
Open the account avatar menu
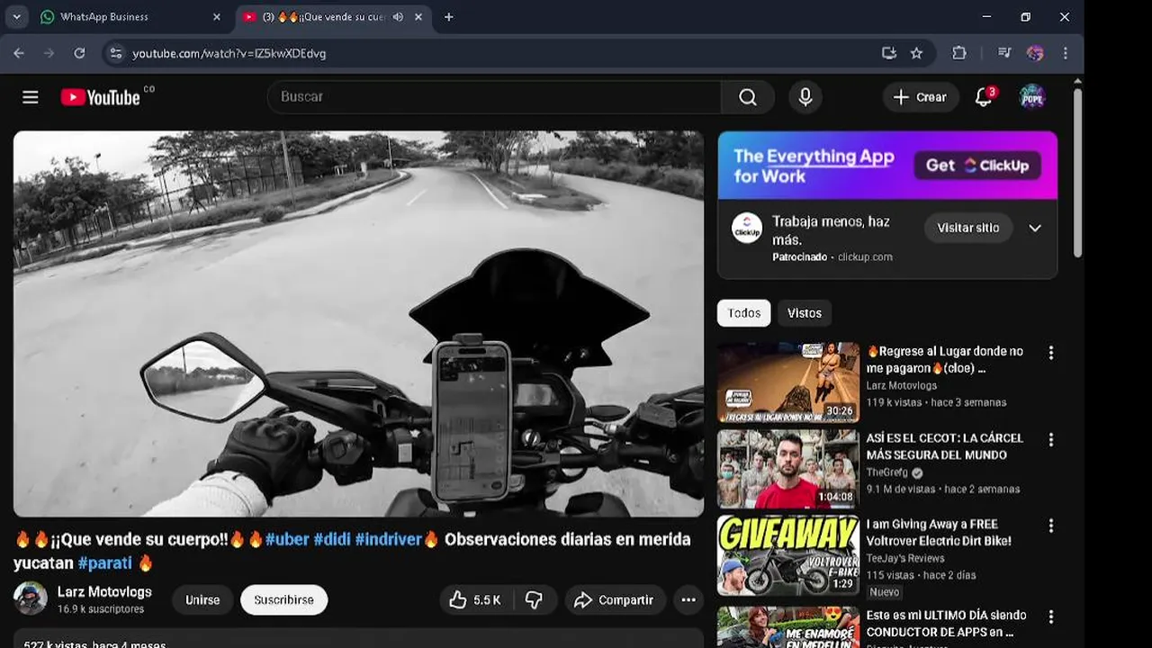tap(1032, 97)
